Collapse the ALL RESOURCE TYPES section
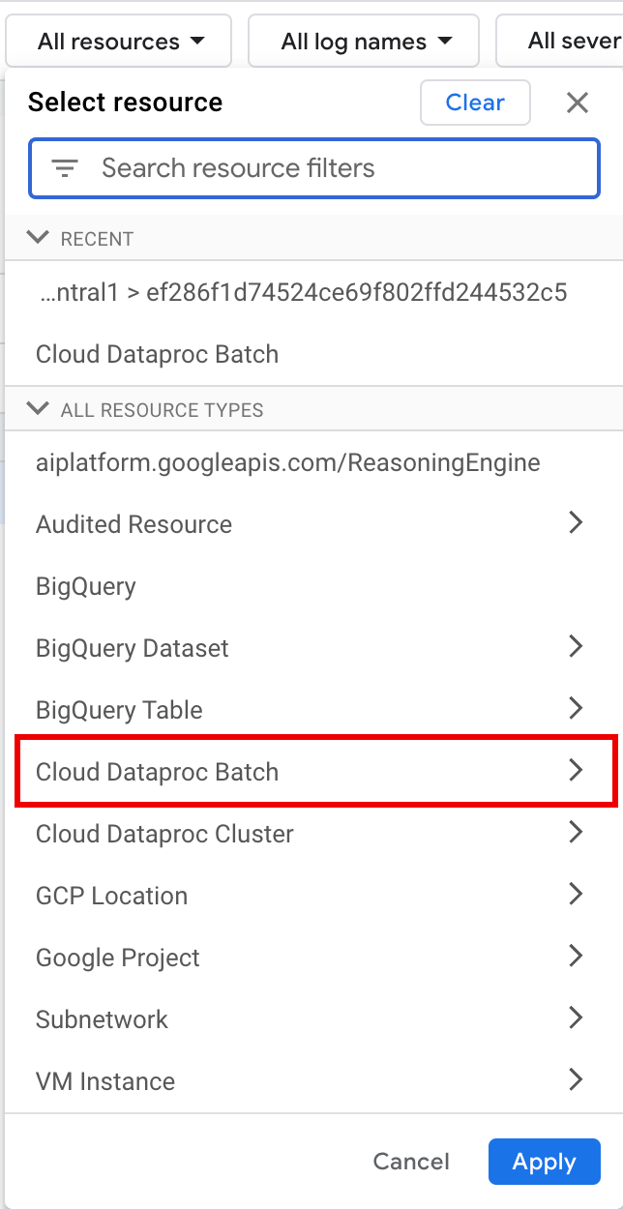623x1209 pixels. click(39, 409)
